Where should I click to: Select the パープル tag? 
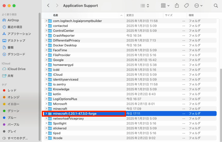11,124
